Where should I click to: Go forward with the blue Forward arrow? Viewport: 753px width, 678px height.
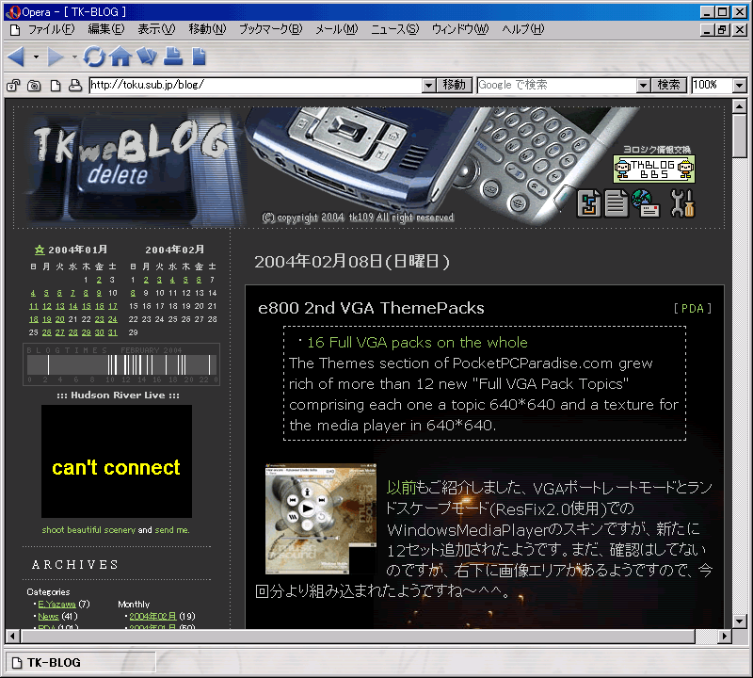click(x=55, y=56)
